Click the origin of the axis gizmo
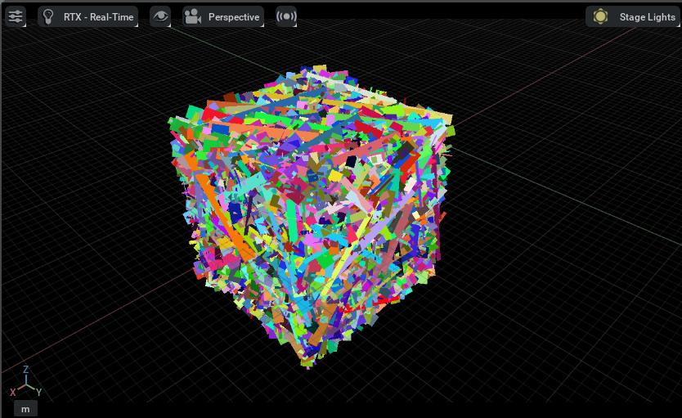The width and height of the screenshot is (682, 418). pyautogui.click(x=25, y=385)
